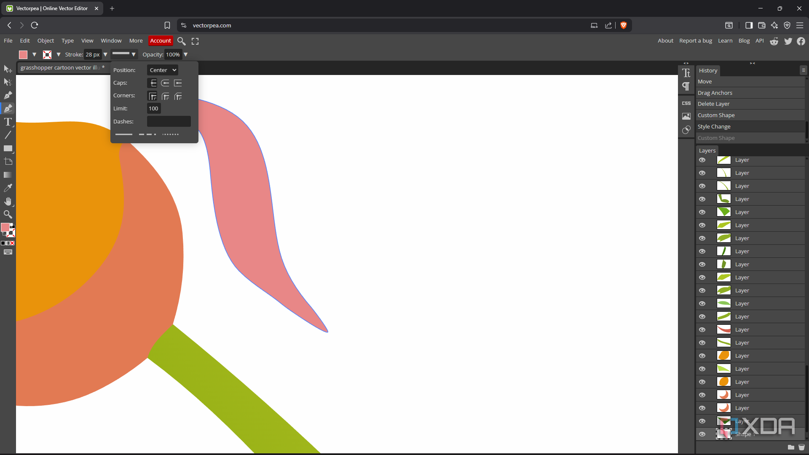
Task: Select the Style Change history step
Action: pos(750,127)
